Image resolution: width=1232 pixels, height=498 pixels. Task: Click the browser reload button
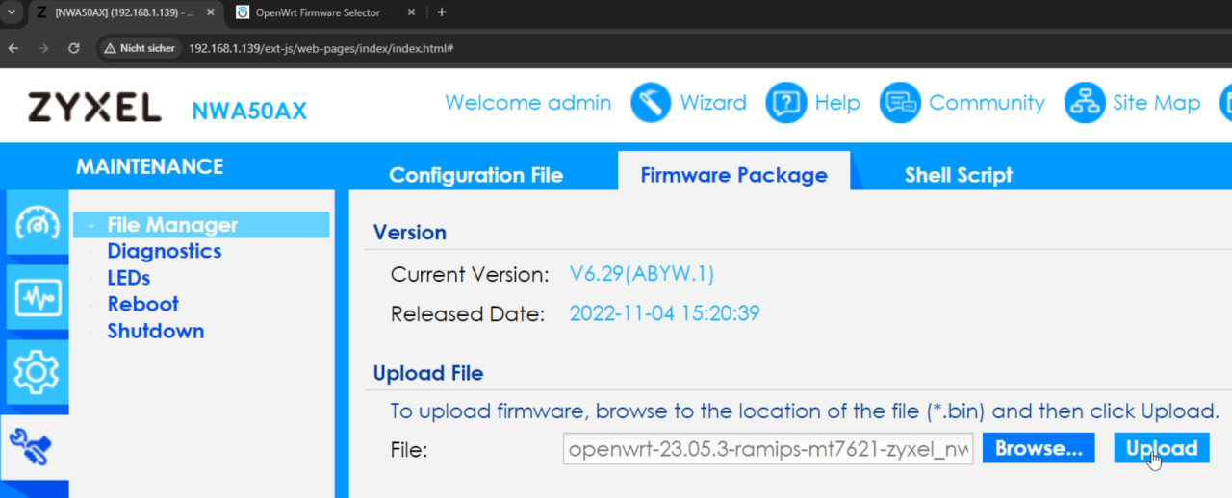coord(74,48)
